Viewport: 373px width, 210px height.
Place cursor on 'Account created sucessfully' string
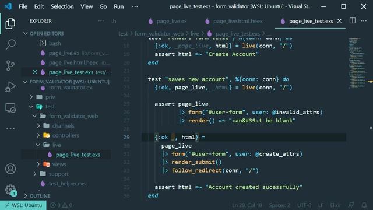click(x=254, y=187)
